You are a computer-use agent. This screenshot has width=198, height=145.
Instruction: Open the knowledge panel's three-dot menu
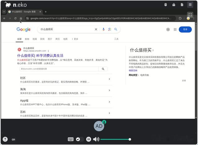pyautogui.click(x=153, y=50)
